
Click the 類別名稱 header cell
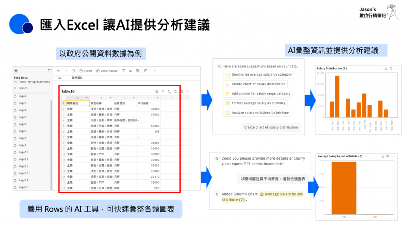point(102,103)
